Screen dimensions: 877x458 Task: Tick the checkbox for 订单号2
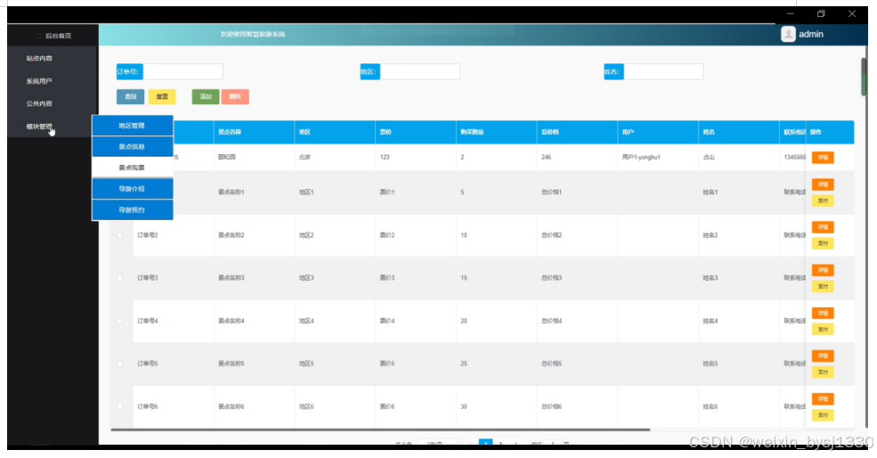pos(119,235)
